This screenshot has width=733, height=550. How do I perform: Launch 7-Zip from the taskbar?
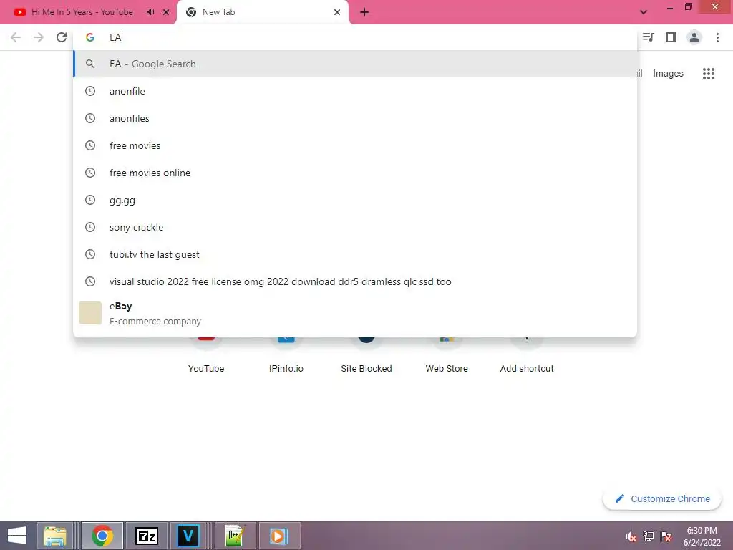(x=146, y=536)
